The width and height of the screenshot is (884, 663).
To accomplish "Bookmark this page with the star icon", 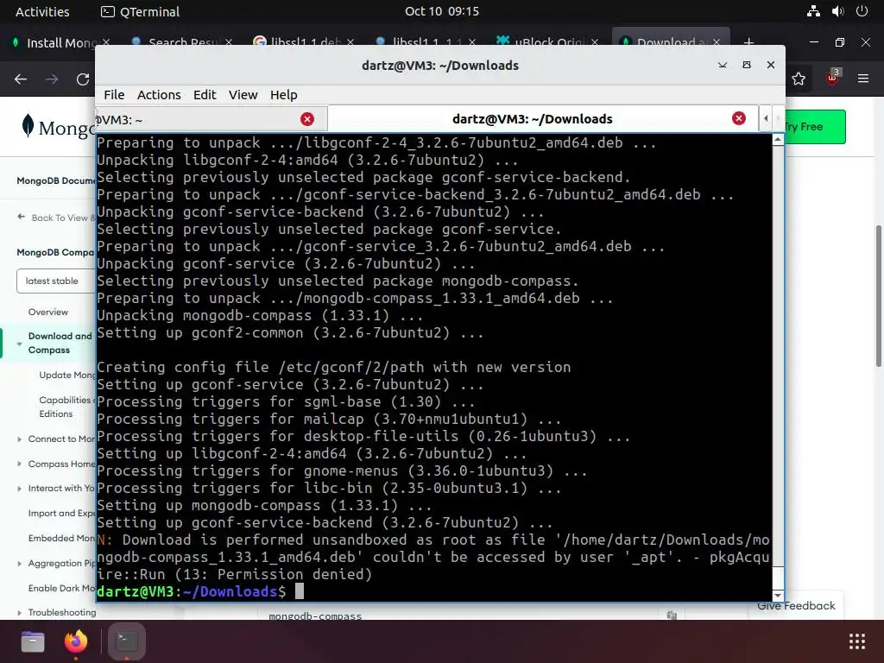I will 799,79.
